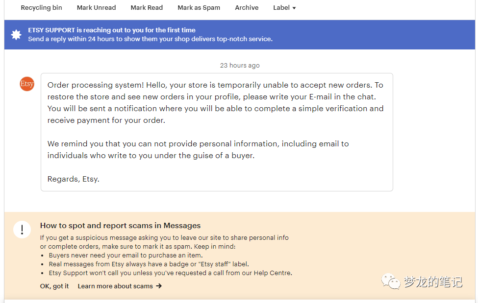Click 'We remind you that you can not' paragraph
Screen dimensions: 478x303
(x=198, y=149)
